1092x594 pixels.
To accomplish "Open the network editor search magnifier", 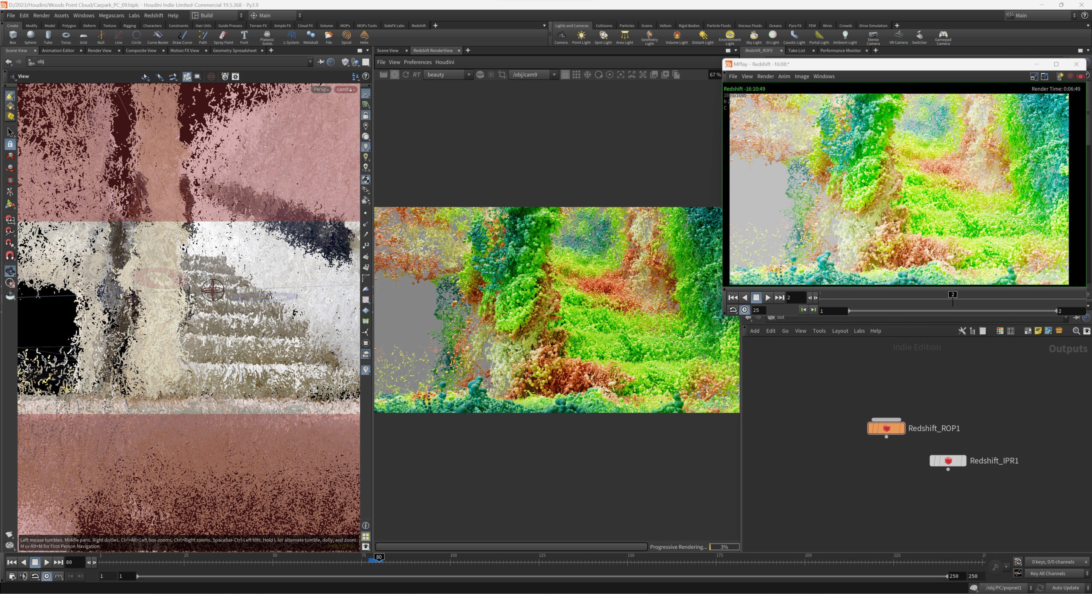I will [1076, 331].
